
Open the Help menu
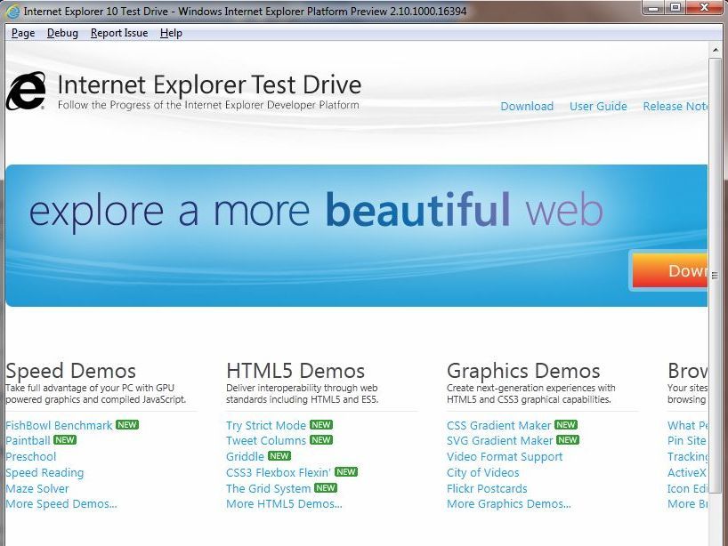click(x=170, y=33)
